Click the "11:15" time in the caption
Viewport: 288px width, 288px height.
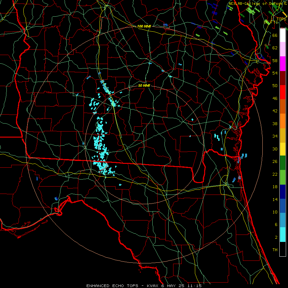[195, 286]
